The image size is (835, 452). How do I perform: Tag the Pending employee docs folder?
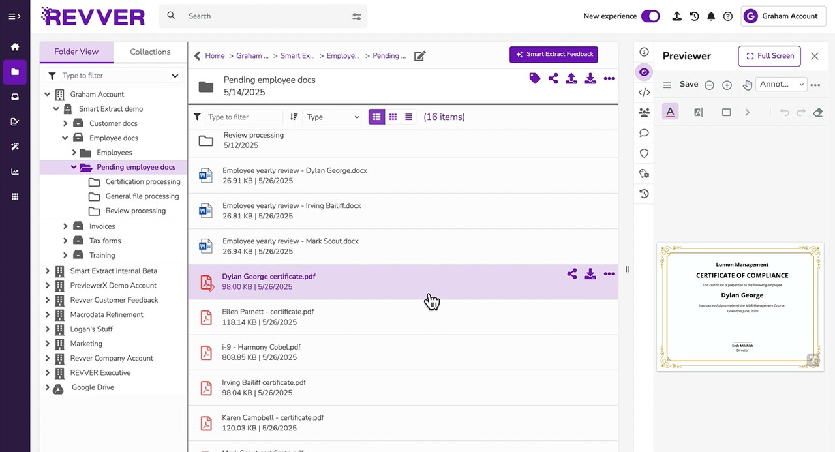[535, 78]
